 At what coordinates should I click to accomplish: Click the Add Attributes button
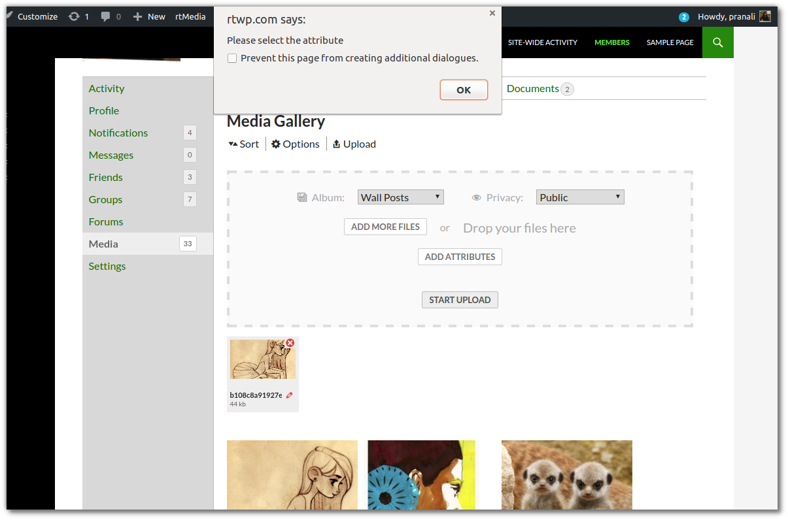460,257
